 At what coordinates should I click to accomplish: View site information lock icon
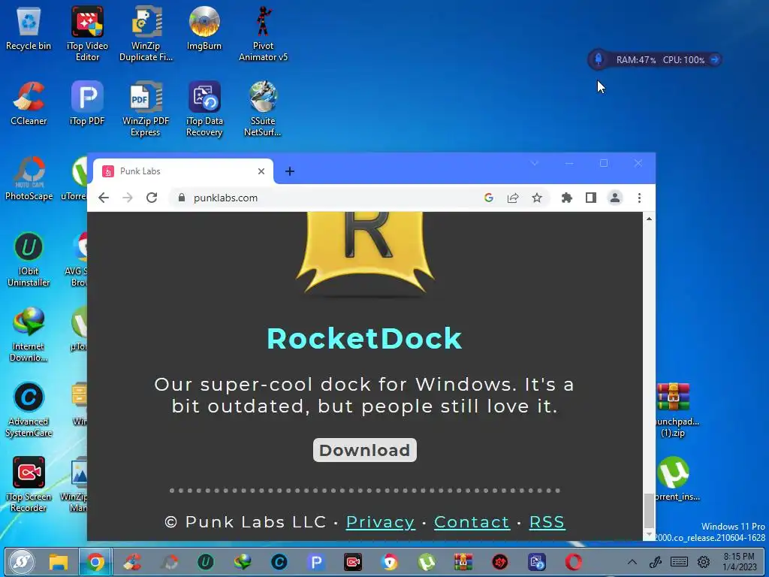click(182, 198)
